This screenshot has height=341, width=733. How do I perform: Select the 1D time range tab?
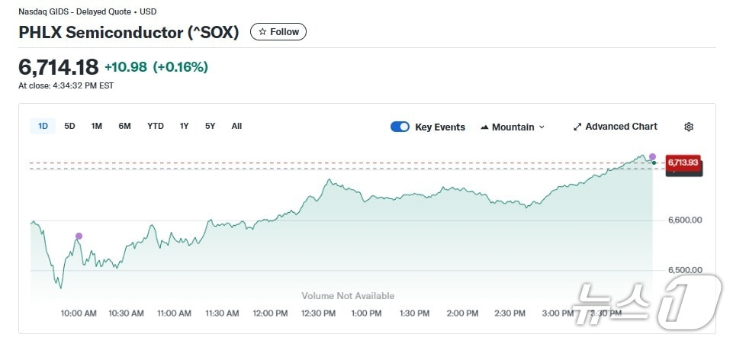pos(43,126)
